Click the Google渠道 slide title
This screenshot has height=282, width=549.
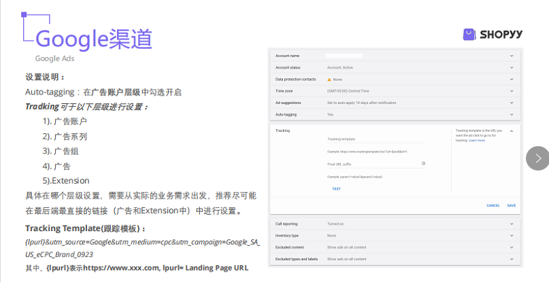[x=94, y=39]
